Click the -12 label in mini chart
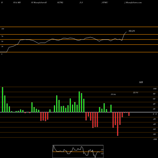 [102, 154]
